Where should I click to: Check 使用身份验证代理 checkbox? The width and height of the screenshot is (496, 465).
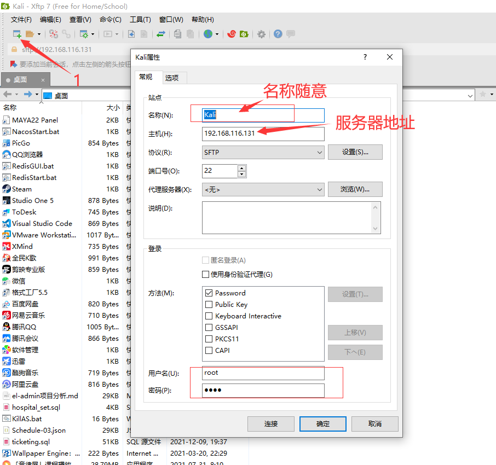tap(206, 275)
